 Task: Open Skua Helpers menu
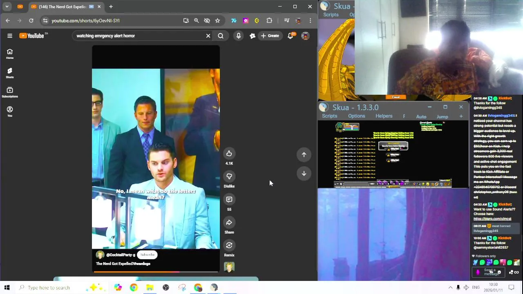(x=384, y=116)
